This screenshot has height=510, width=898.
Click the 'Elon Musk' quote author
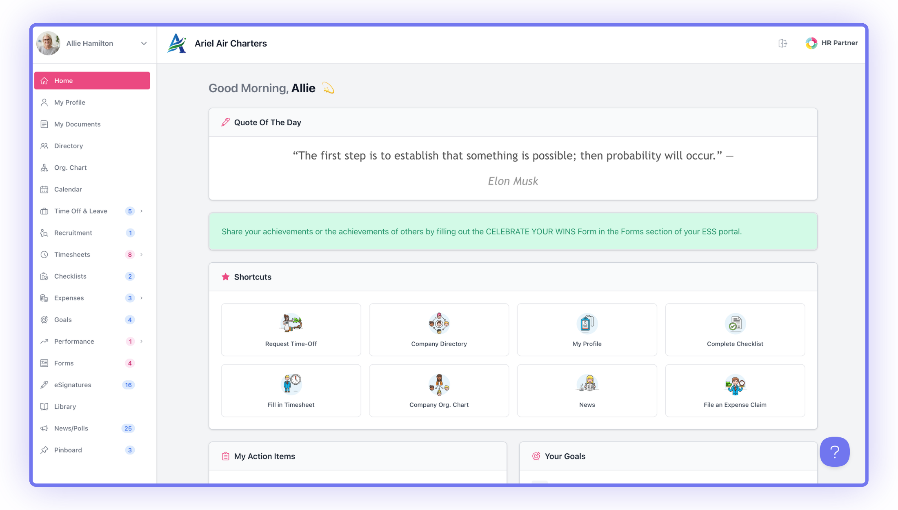pyautogui.click(x=513, y=181)
